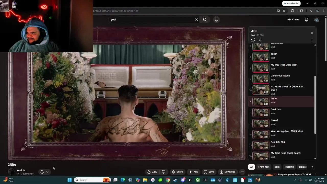Screen dimensions: 327x184
Task: Open Steam from the taskbar
Action: tap(175, 180)
